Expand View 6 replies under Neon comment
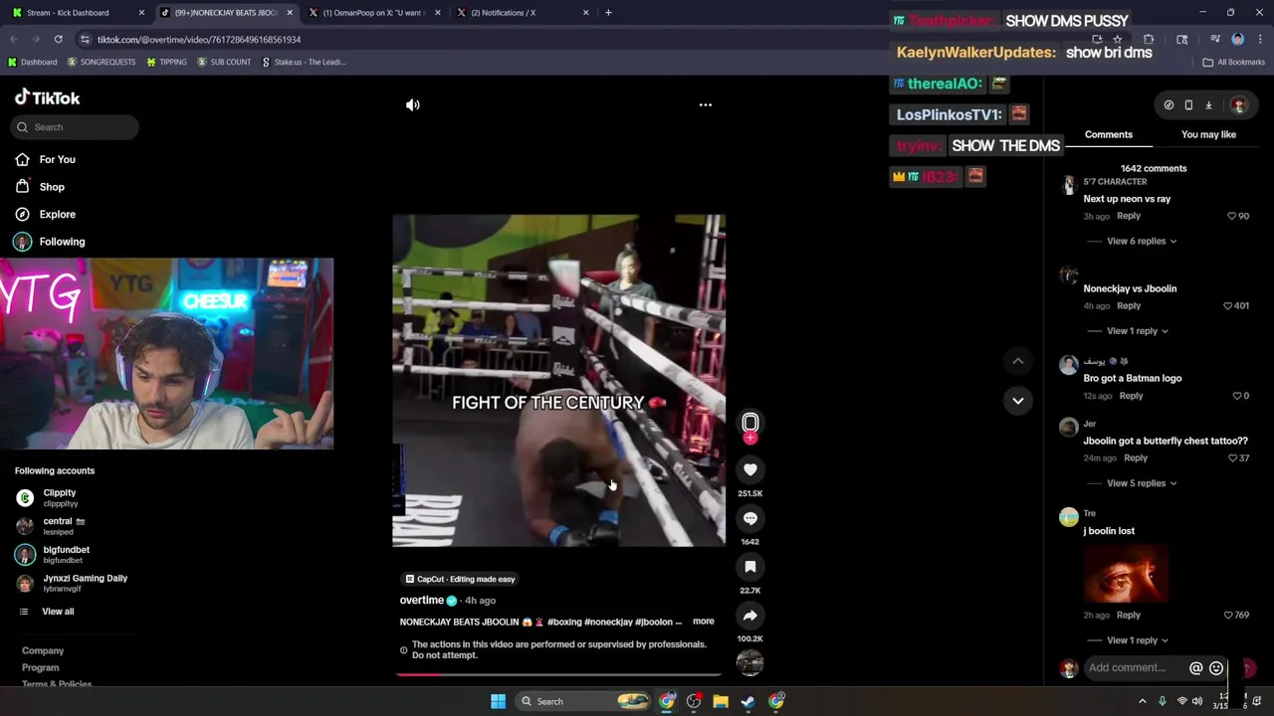 (x=1142, y=241)
